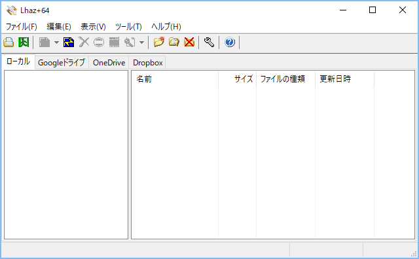Click the new folder icon with spark
The height and width of the screenshot is (259, 419).
(158, 43)
